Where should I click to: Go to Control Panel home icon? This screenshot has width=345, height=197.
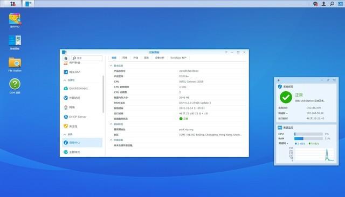(x=66, y=58)
